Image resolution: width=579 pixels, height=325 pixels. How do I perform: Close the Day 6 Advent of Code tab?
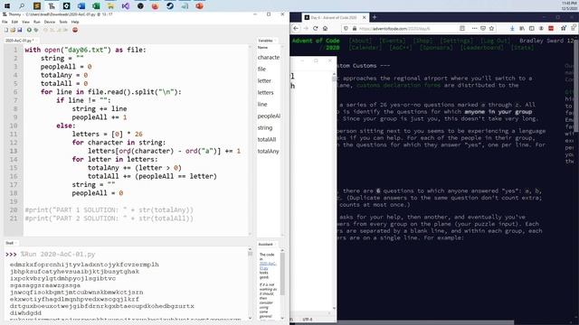(364, 17)
